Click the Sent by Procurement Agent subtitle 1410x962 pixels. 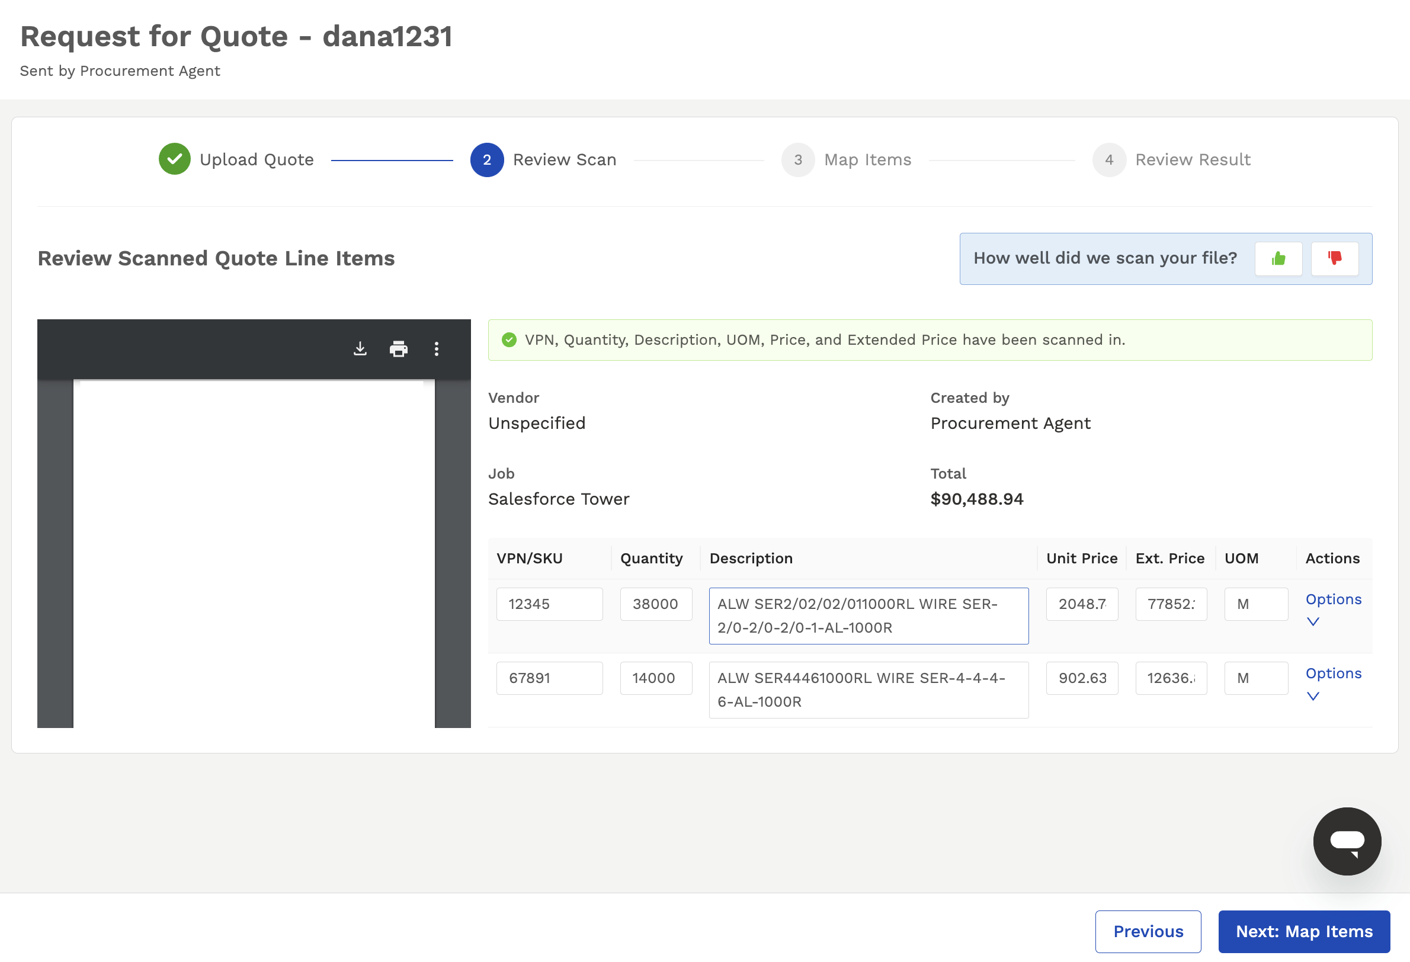(x=120, y=71)
